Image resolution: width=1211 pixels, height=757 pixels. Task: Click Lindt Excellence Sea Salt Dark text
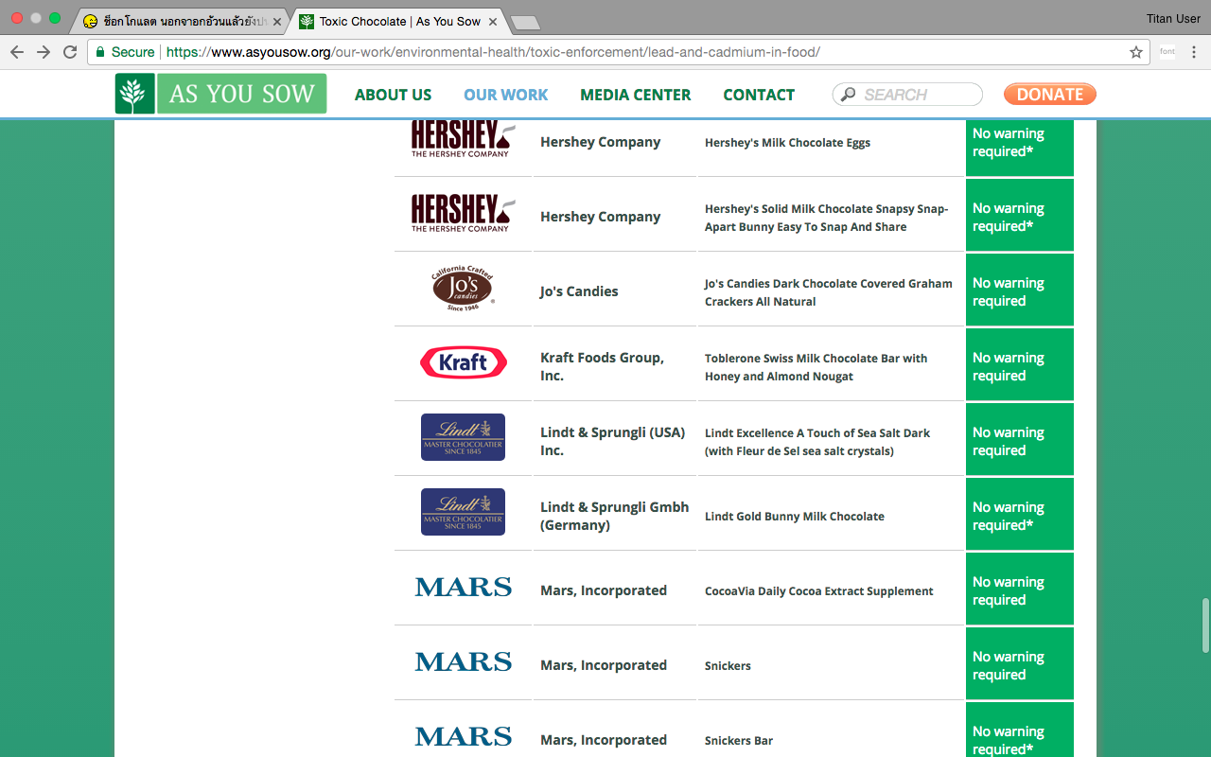pyautogui.click(x=817, y=442)
